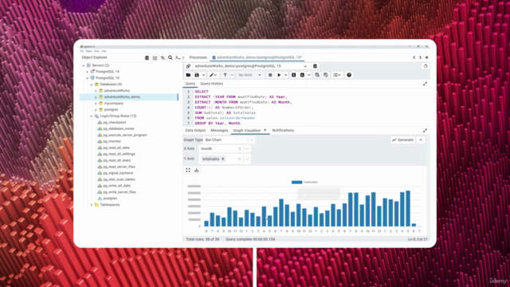Viewport: 510px width, 287px height.
Task: Select the postgres database in the tree
Action: pyautogui.click(x=111, y=110)
